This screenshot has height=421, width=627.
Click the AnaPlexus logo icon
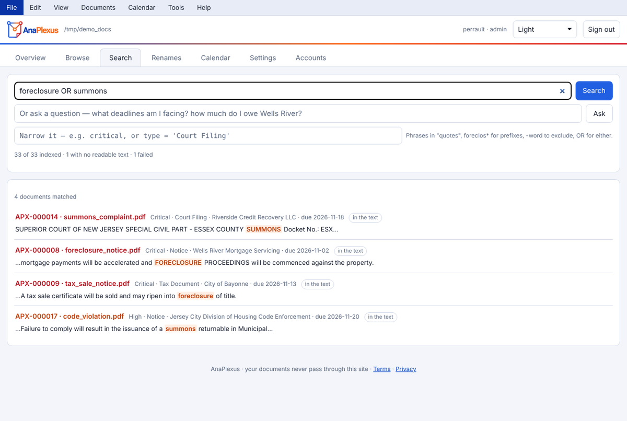point(15,29)
